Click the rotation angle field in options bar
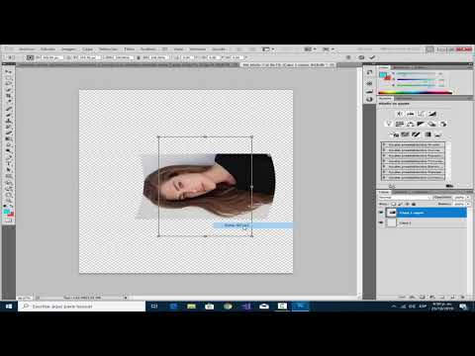The image size is (475, 356). [188, 57]
